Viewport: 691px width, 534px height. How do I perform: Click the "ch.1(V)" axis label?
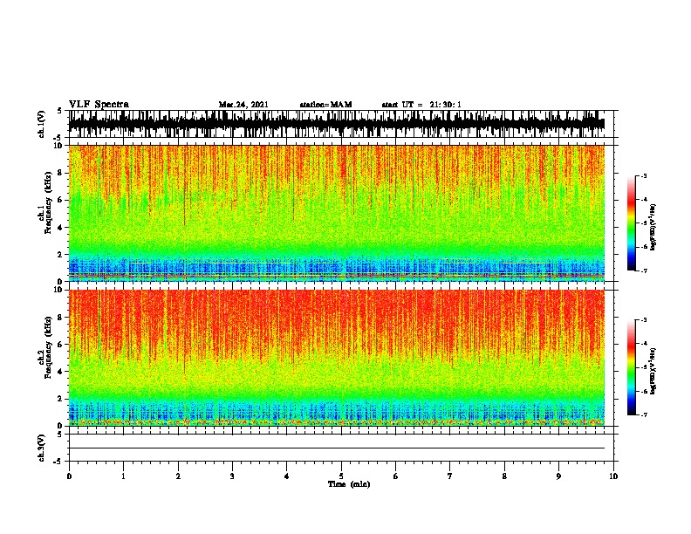tap(42, 124)
